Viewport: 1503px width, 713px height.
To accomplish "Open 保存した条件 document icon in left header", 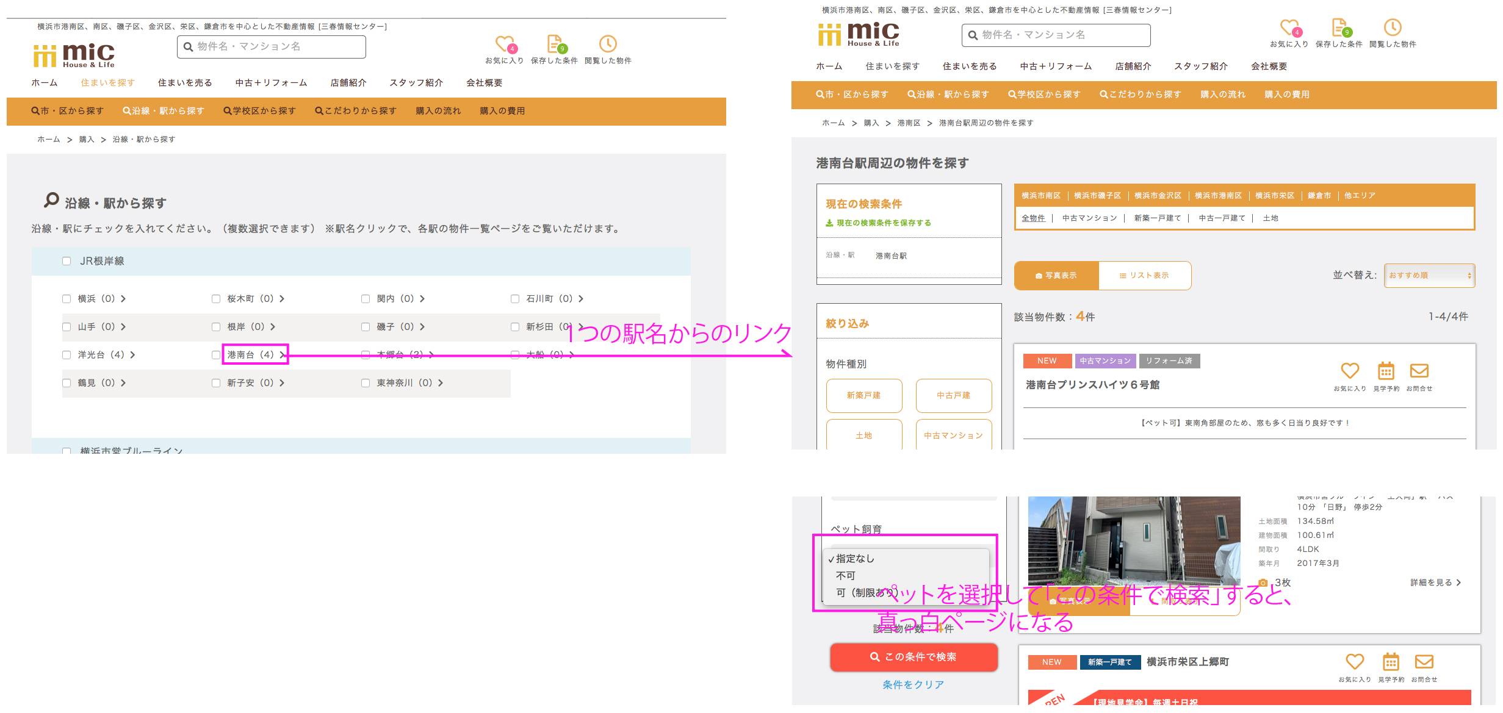I will pos(554,45).
